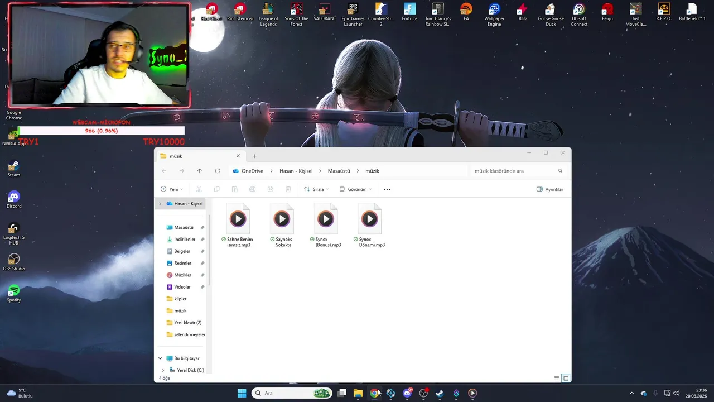Open the Yeni new item dropdown
This screenshot has width=714, height=402.
(172, 189)
